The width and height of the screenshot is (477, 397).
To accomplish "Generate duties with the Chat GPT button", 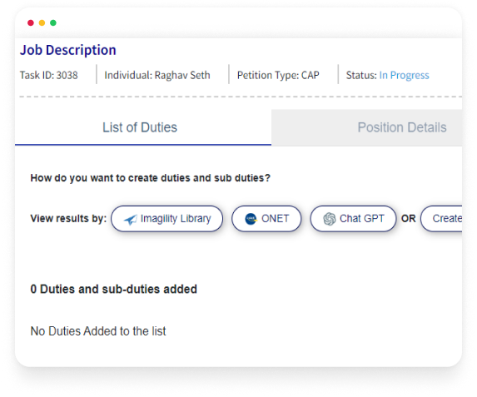I will [353, 219].
